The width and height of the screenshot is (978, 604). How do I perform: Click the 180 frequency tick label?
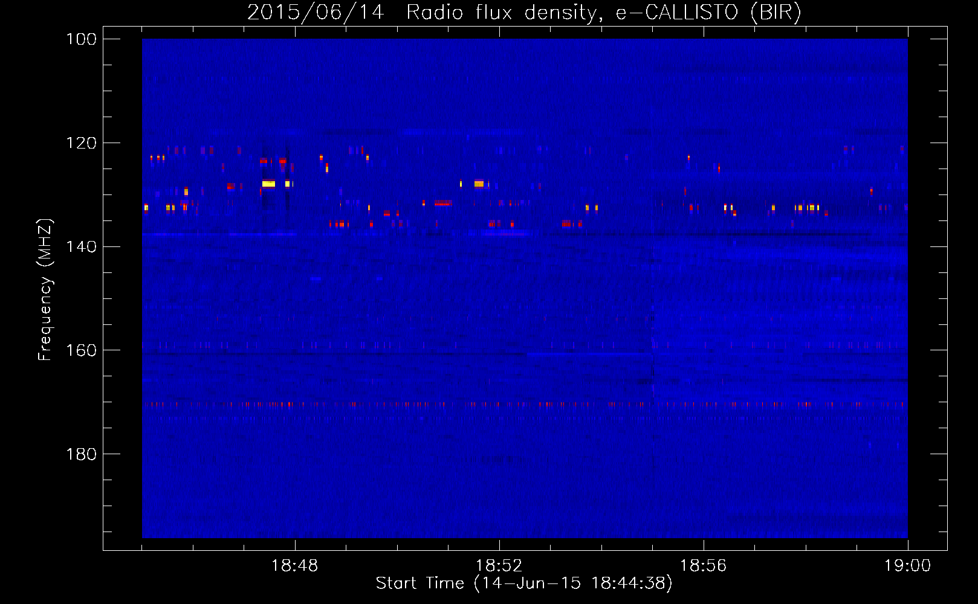(80, 454)
